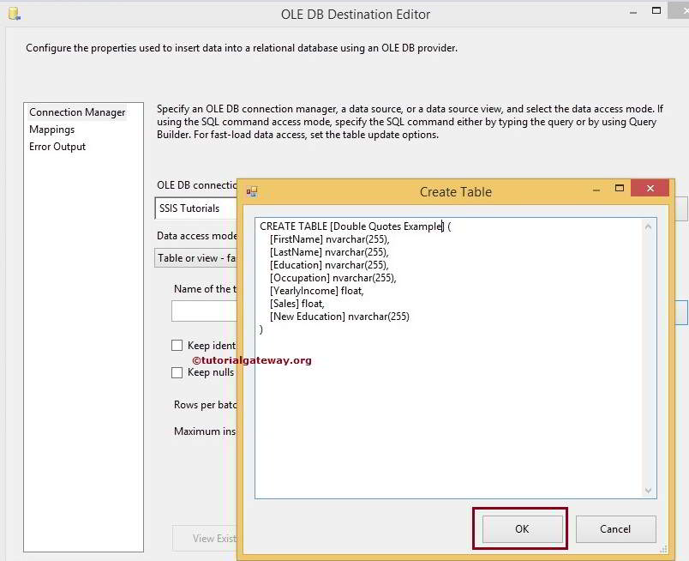Image resolution: width=689 pixels, height=561 pixels.
Task: Enable the Keep nulls checkbox
Action: 177,372
